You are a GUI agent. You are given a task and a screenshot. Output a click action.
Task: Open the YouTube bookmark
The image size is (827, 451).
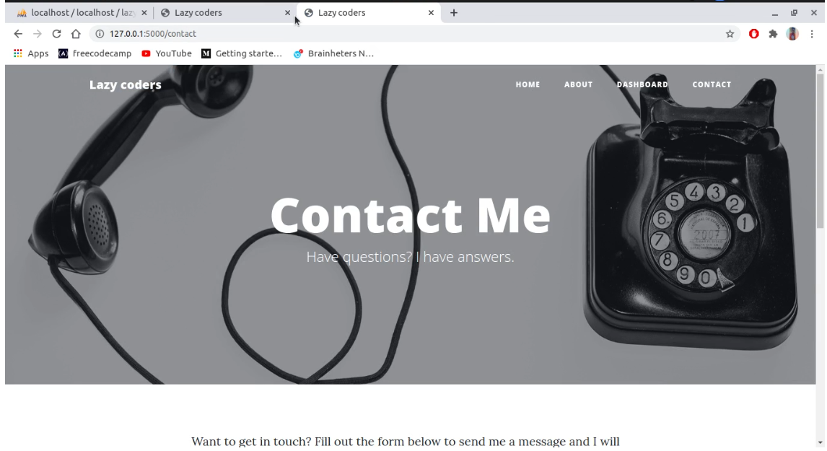[167, 53]
